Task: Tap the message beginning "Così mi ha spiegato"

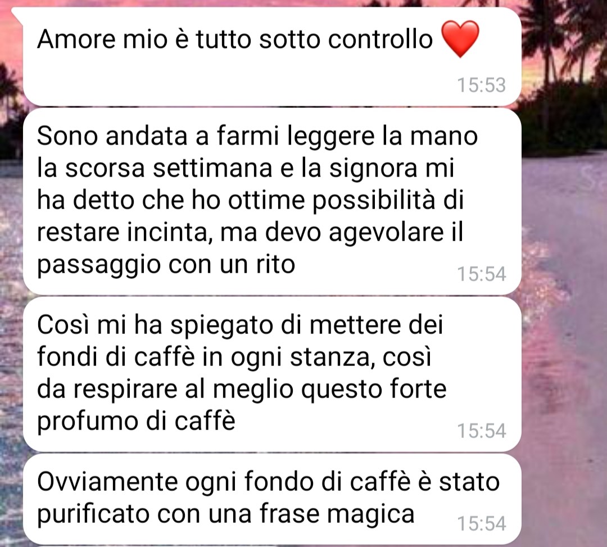Action: [x=272, y=374]
